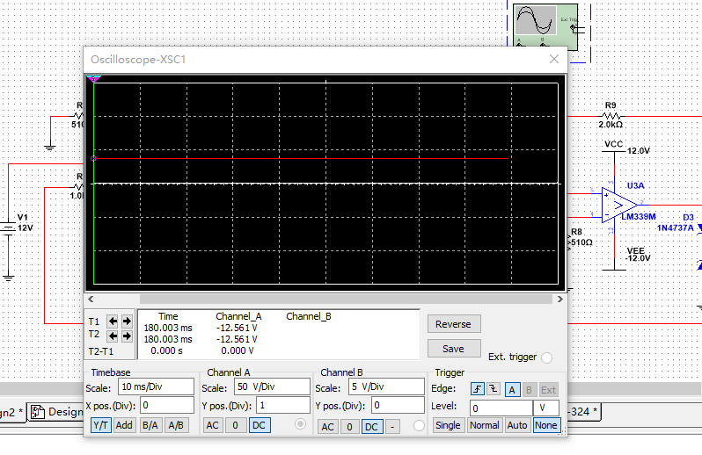702x455 pixels.
Task: Edit Channel B Y pos. (Div) field
Action: (x=398, y=406)
